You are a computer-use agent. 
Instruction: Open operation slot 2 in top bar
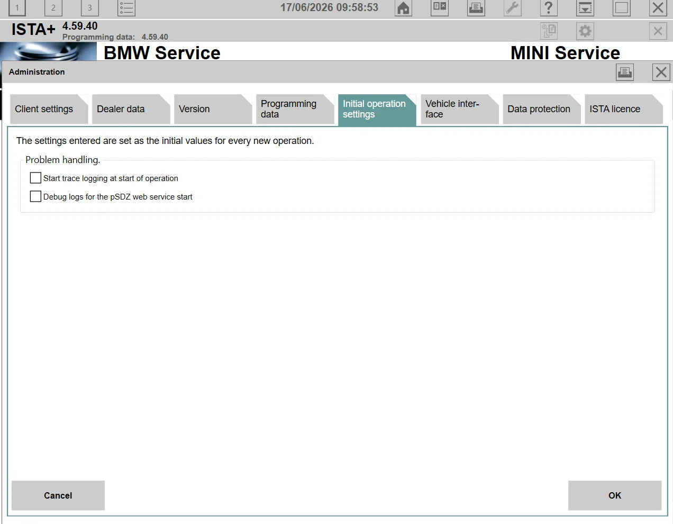coord(53,7)
